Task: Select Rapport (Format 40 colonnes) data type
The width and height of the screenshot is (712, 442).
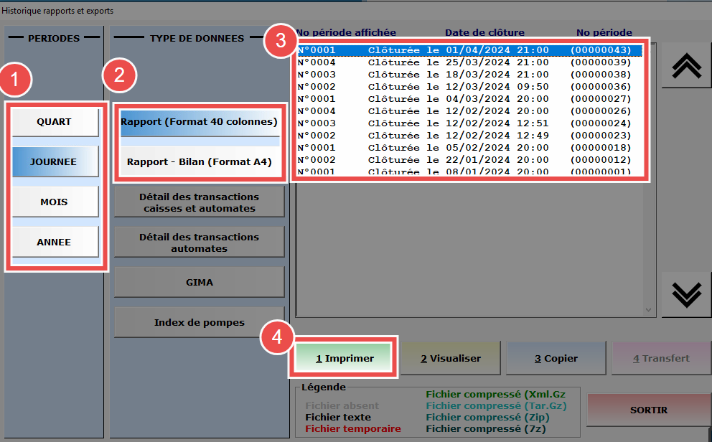Action: click(x=200, y=122)
